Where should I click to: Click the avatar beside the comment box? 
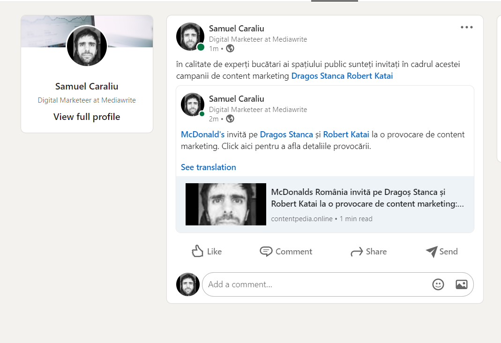(188, 284)
